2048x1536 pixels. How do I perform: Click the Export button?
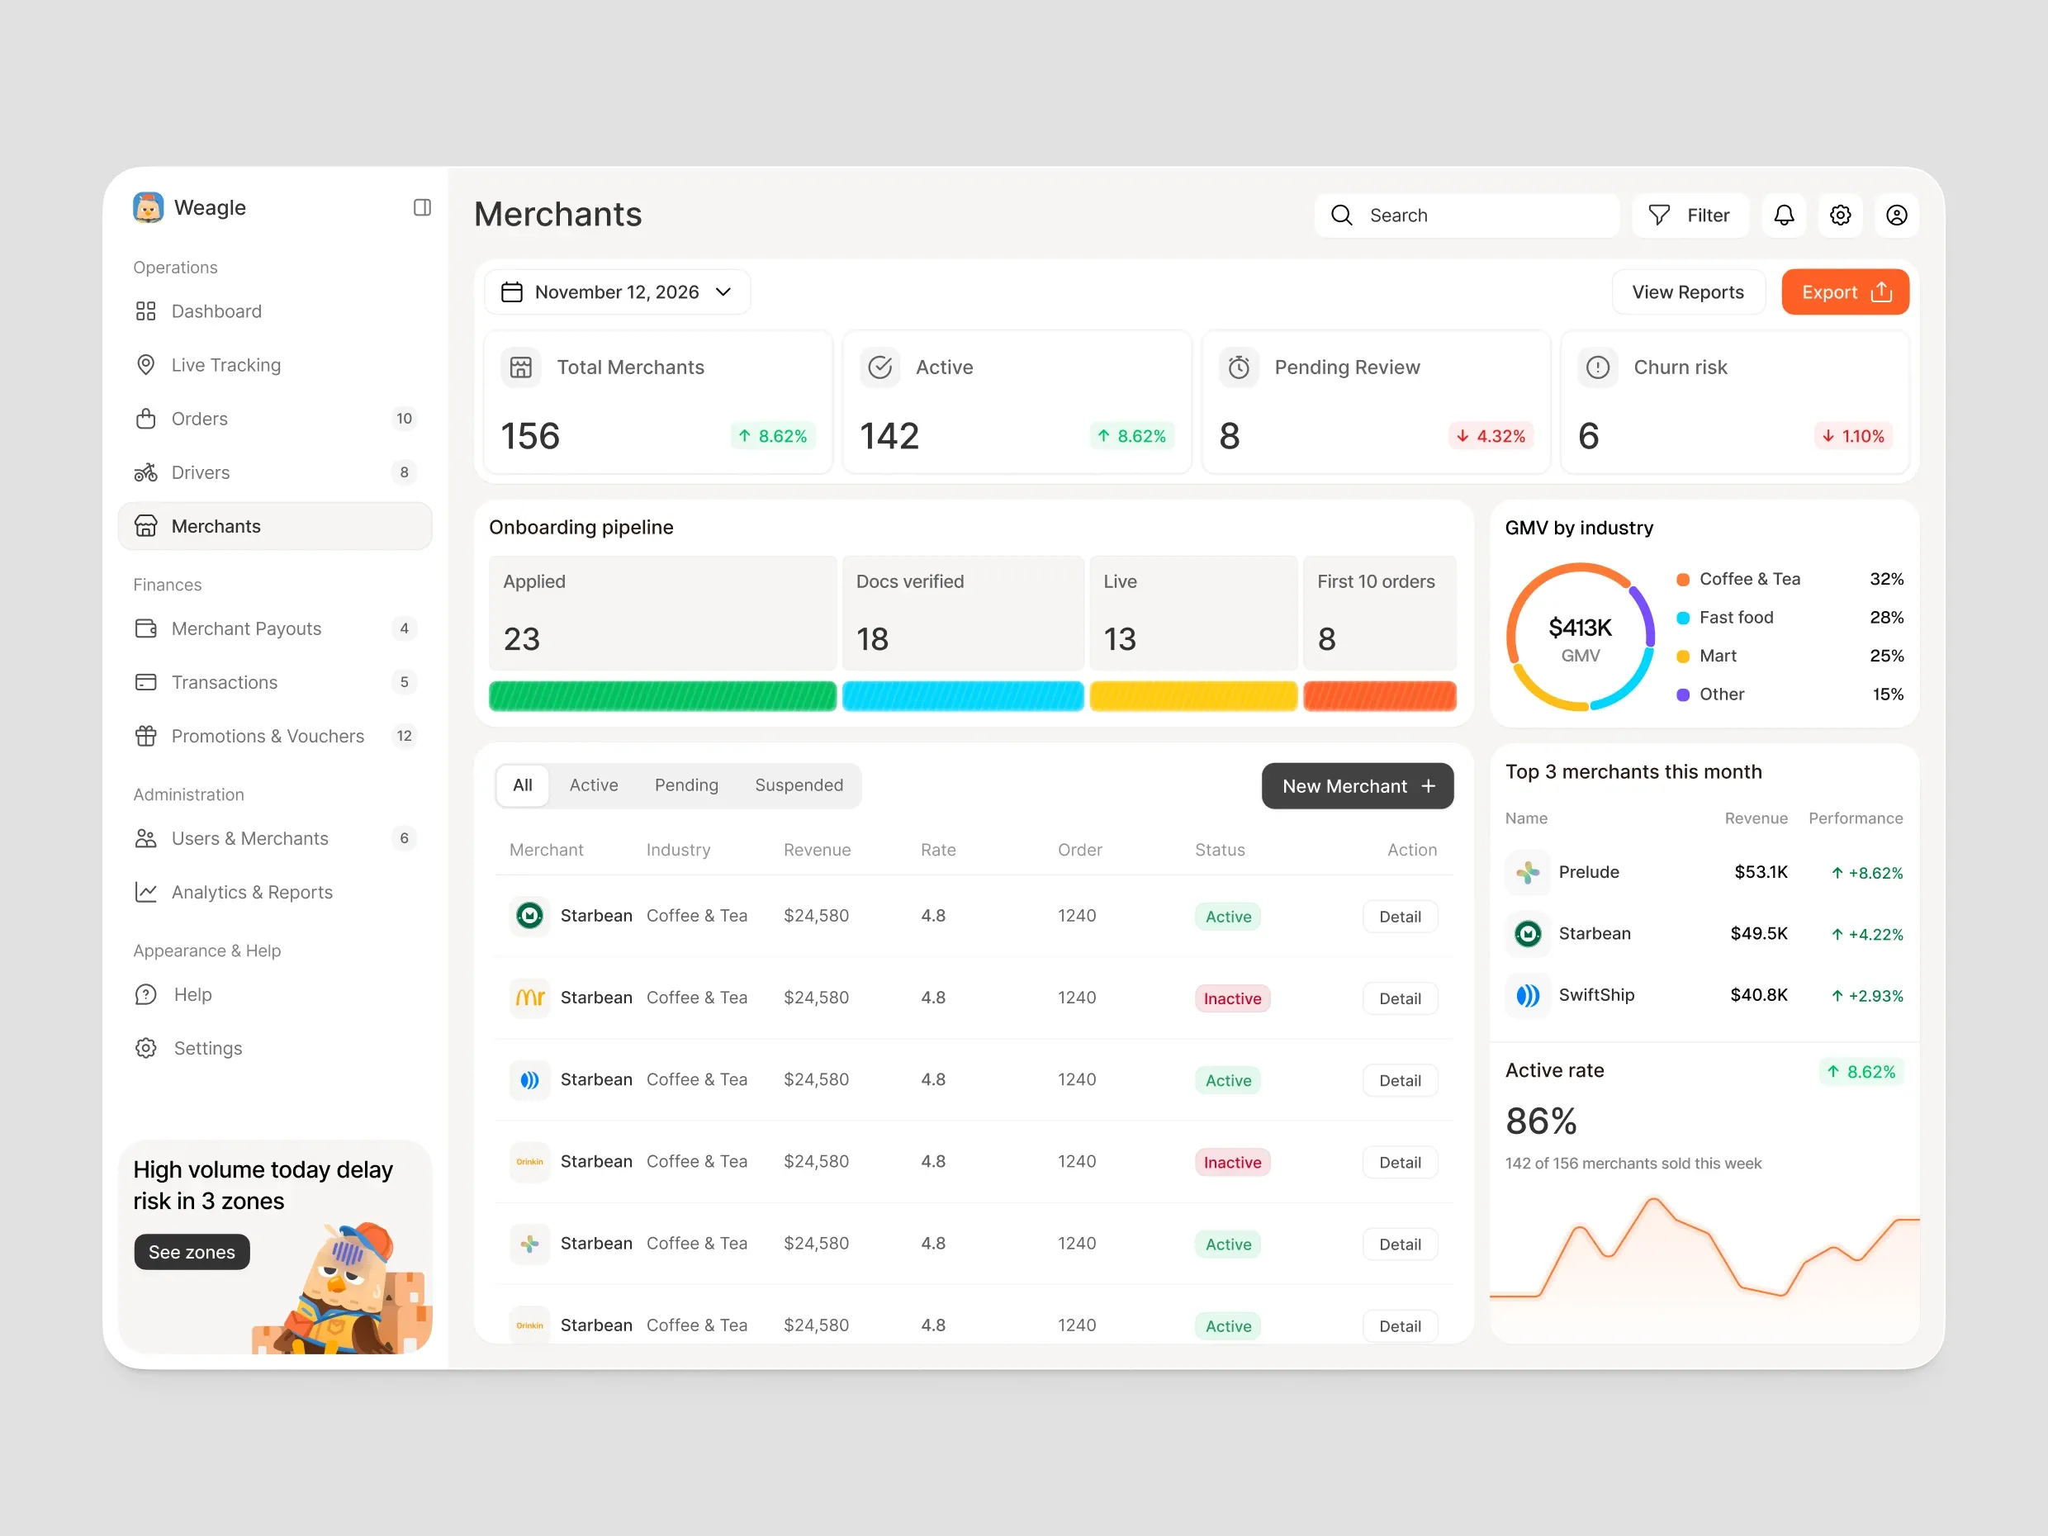tap(1844, 292)
